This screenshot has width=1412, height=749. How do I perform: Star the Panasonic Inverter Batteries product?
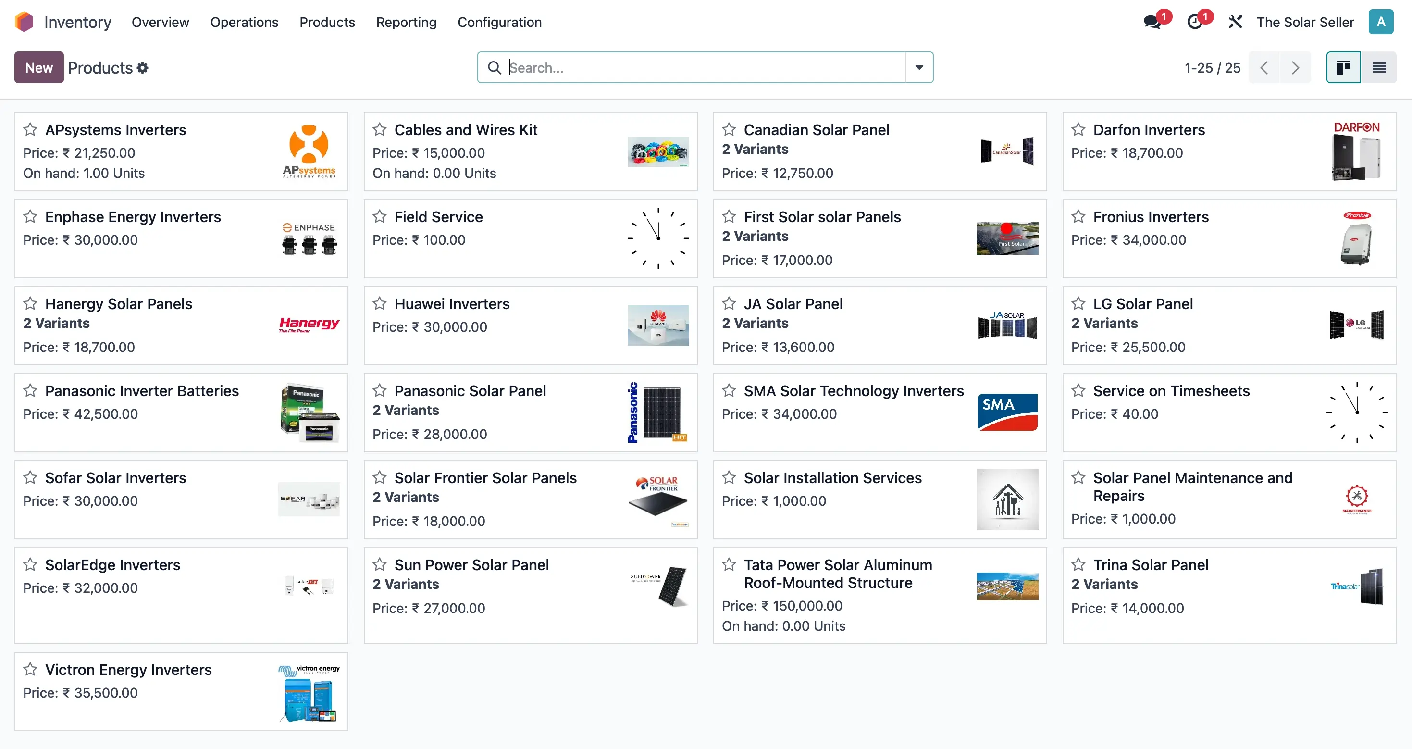(x=30, y=390)
